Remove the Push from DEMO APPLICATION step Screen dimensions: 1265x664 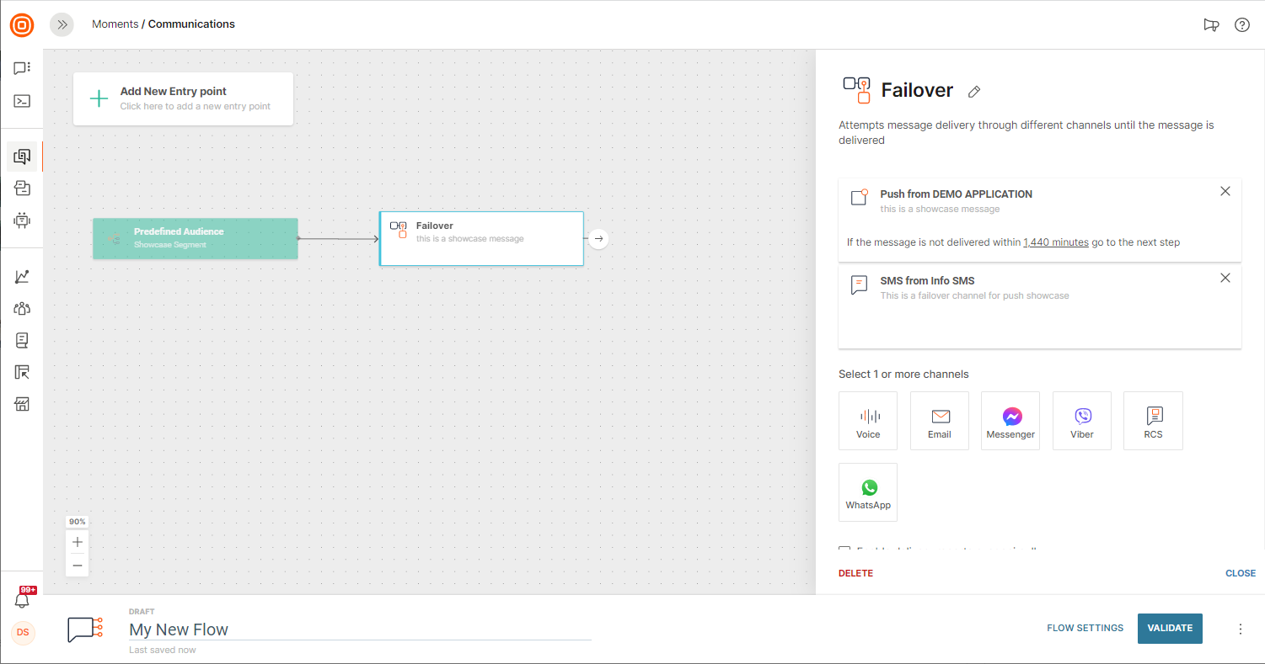pos(1225,192)
